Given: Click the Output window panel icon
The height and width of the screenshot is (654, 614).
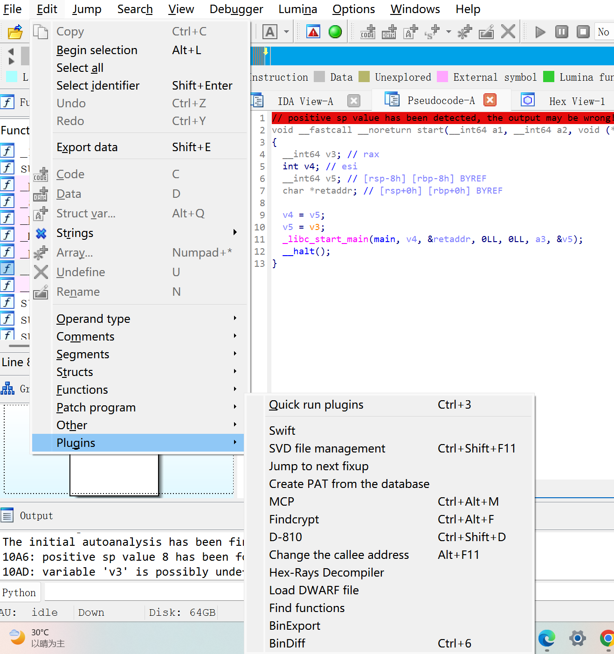Looking at the screenshot, I should point(7,515).
